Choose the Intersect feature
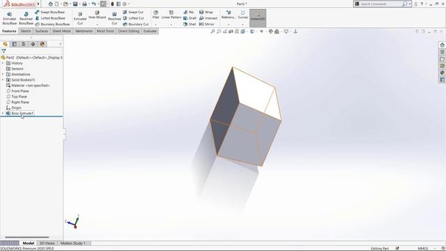446x251 pixels. coord(208,18)
